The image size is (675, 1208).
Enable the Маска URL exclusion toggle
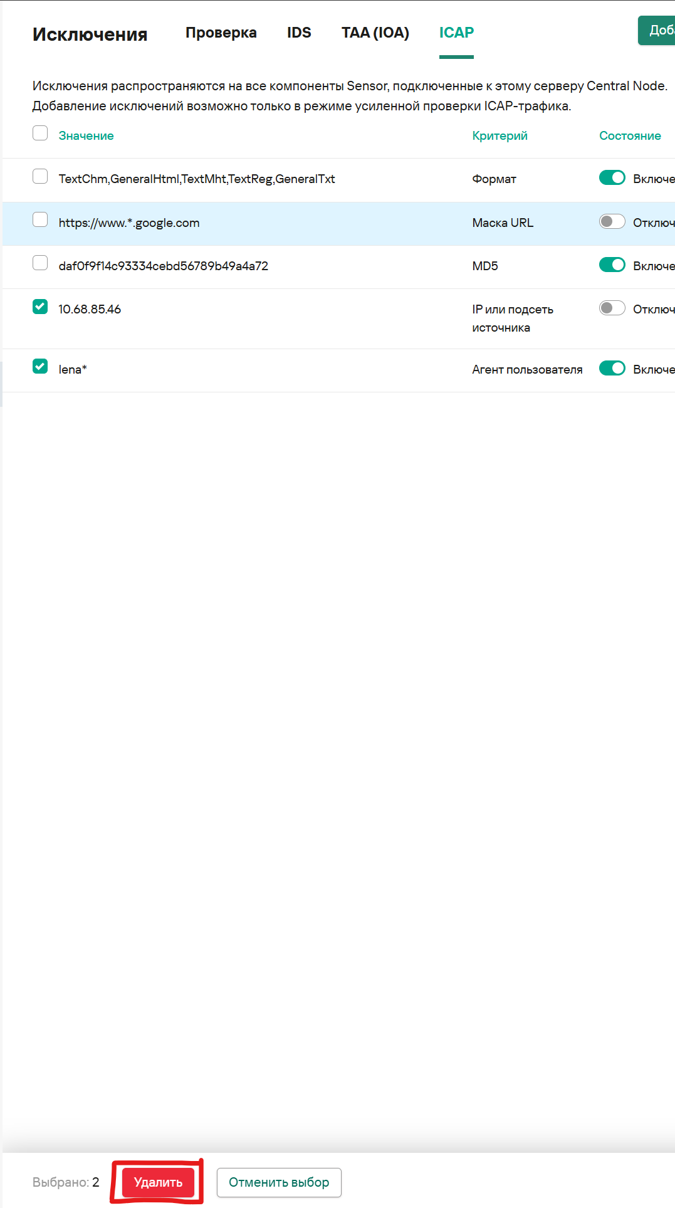tap(612, 221)
